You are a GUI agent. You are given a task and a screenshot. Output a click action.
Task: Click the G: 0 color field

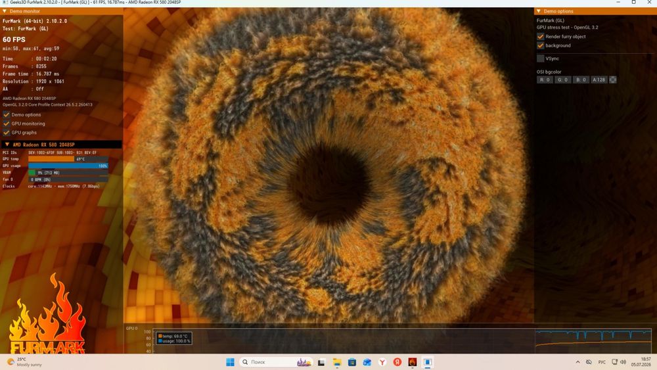click(x=563, y=80)
